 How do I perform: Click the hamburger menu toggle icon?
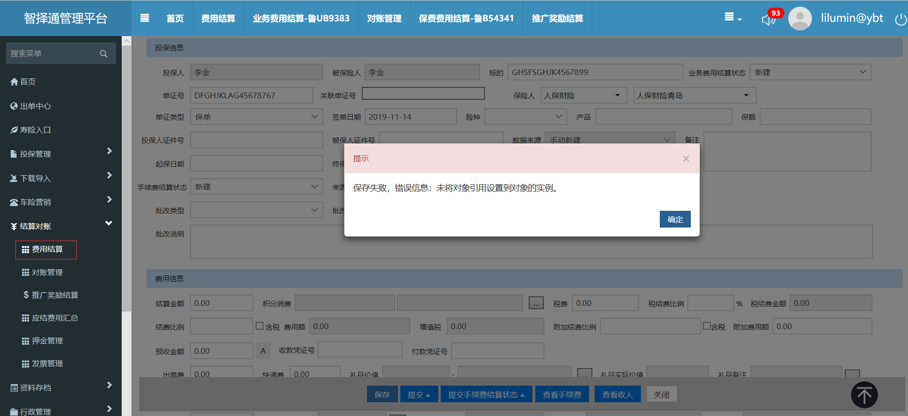click(x=145, y=18)
